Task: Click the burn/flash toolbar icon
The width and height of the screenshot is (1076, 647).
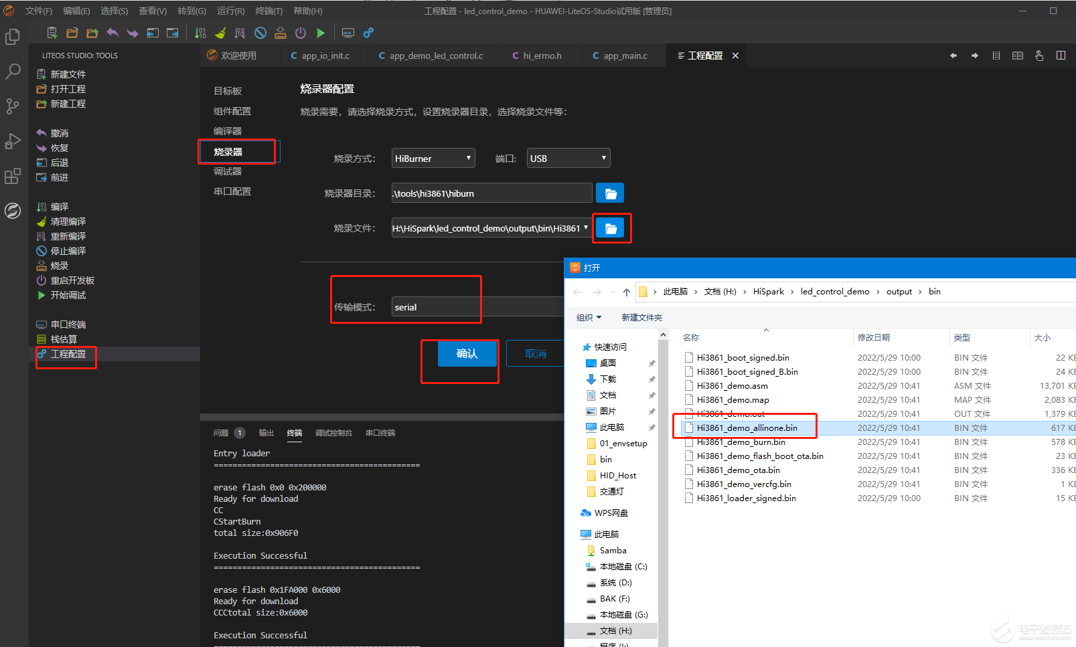Action: (281, 33)
